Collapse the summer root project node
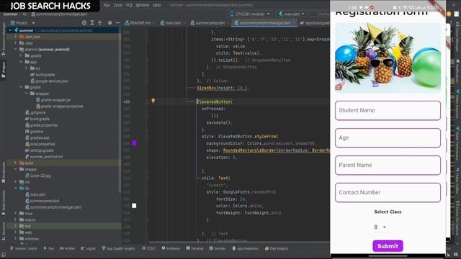The height and width of the screenshot is (259, 461). click(x=10, y=30)
